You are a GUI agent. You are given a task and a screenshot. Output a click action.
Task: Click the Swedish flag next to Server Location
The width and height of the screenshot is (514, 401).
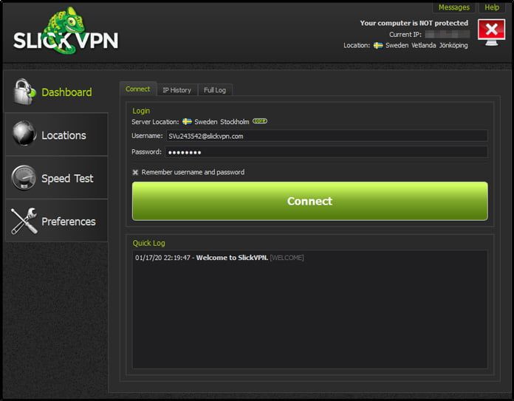tap(187, 122)
